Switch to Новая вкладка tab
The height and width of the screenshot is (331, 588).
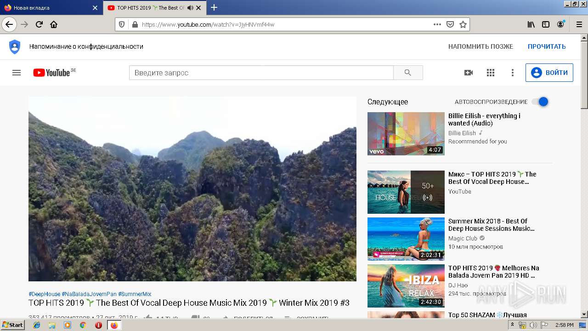pos(51,8)
